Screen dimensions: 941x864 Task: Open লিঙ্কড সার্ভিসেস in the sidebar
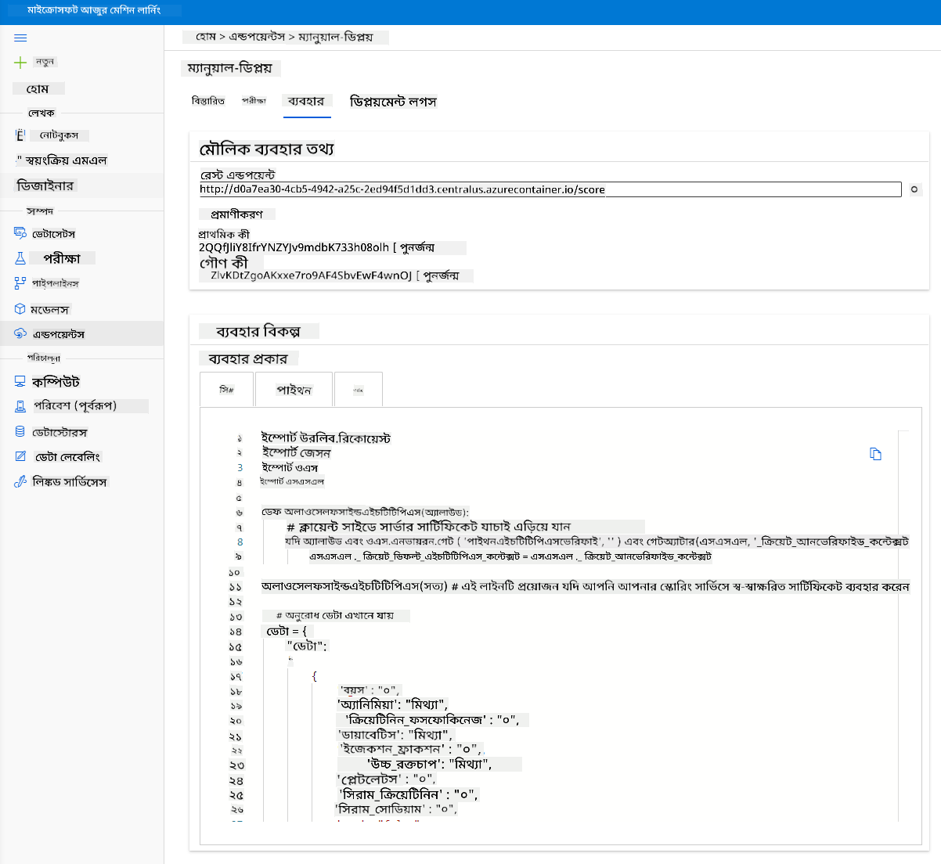(x=69, y=482)
